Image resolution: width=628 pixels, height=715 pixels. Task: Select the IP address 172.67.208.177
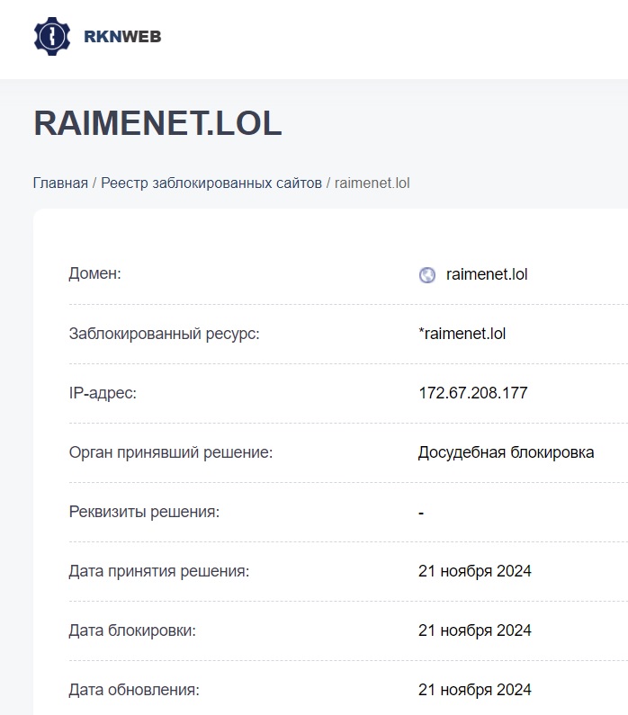click(x=473, y=393)
